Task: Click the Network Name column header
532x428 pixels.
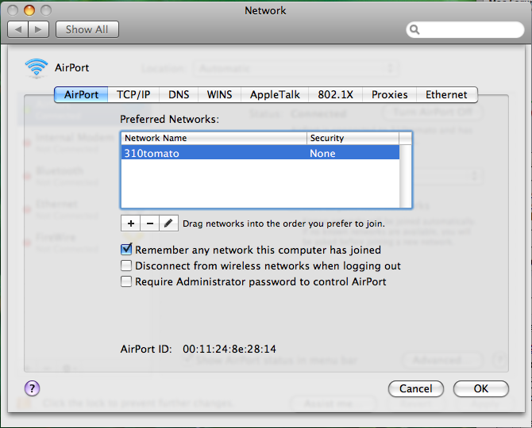Action: coord(214,138)
